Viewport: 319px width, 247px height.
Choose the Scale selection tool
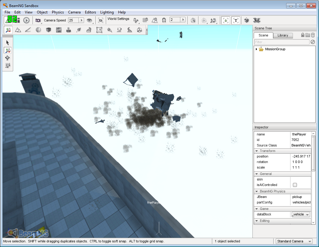[x=8, y=65]
